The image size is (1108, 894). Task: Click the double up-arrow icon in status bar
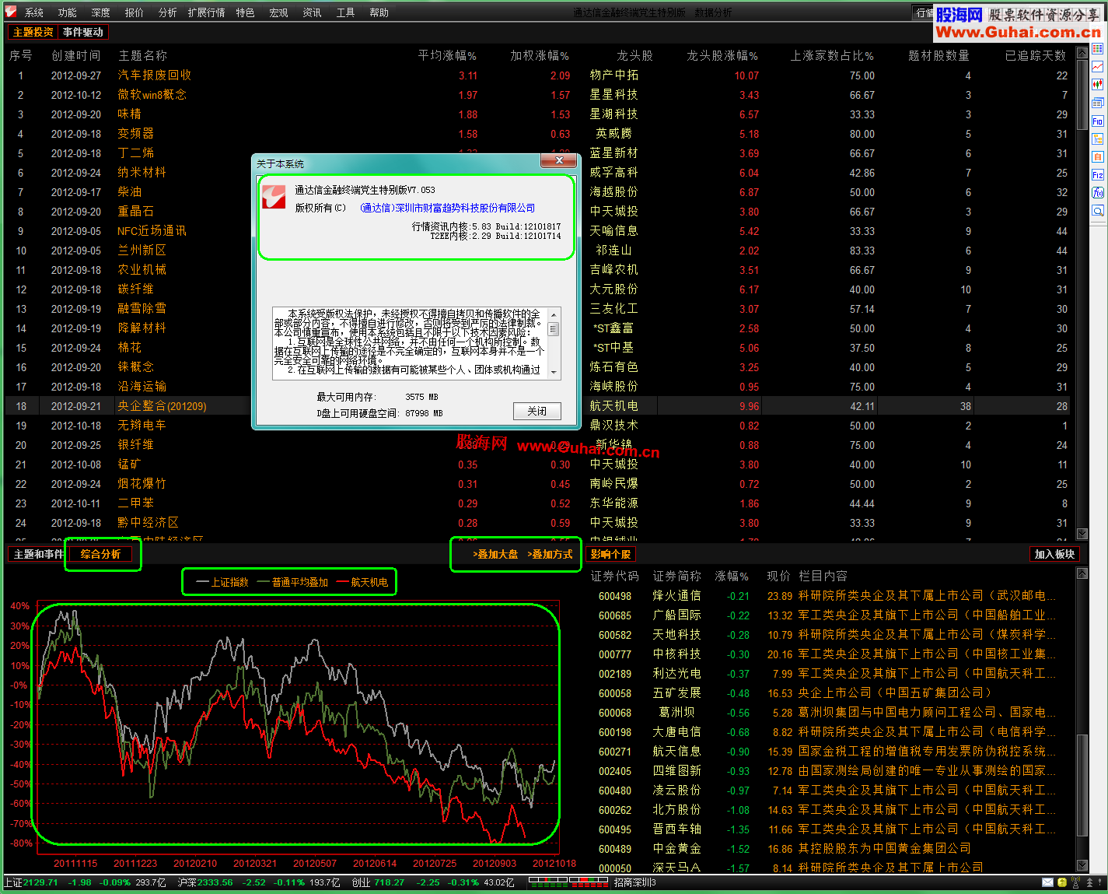(x=1090, y=882)
